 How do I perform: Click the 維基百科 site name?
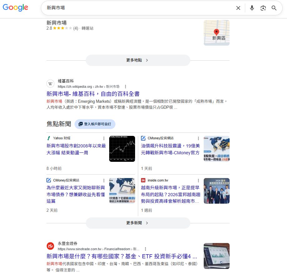point(66,81)
